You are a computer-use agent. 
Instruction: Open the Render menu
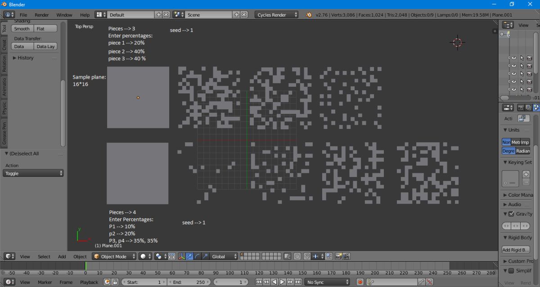point(42,15)
